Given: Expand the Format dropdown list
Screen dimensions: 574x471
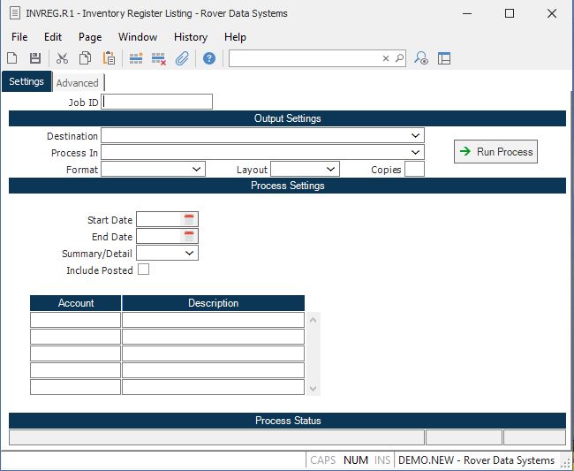Looking at the screenshot, I should pos(196,169).
